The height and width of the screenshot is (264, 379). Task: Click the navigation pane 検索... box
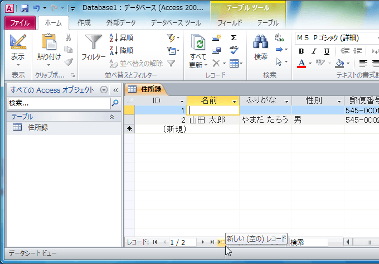(x=59, y=103)
